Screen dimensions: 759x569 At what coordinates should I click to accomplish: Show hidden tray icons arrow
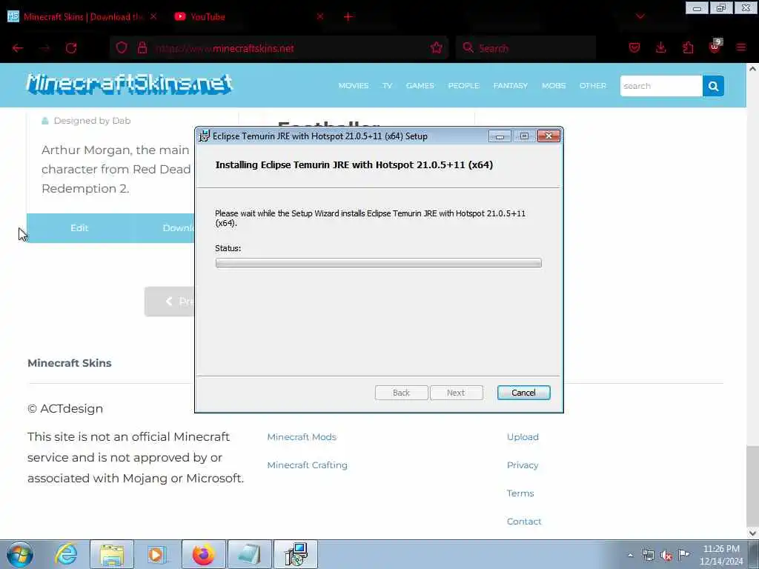630,556
